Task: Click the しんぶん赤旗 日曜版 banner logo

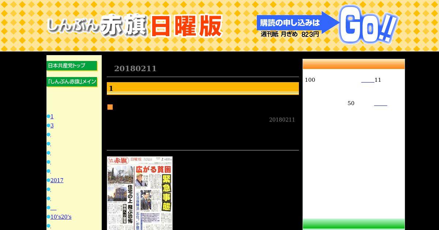Action: click(x=135, y=26)
